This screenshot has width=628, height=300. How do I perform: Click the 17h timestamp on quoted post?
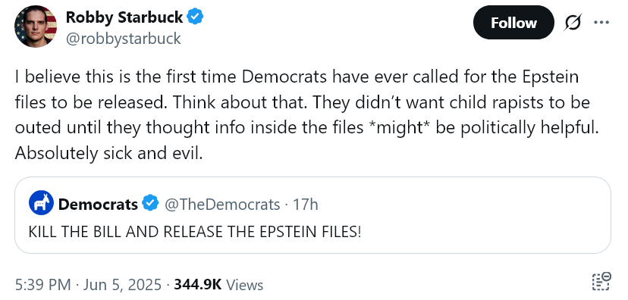[306, 205]
